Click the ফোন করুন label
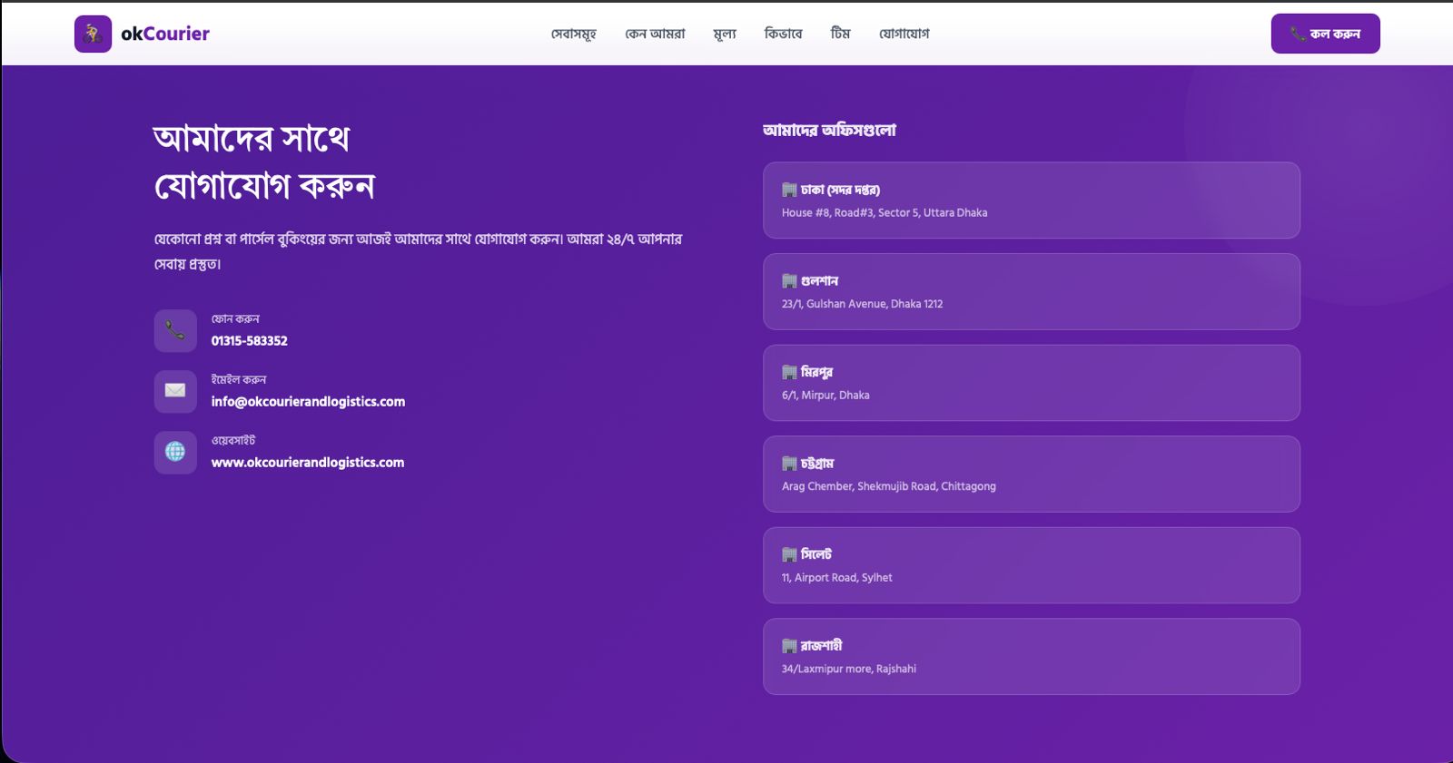The image size is (1453, 763). (235, 318)
